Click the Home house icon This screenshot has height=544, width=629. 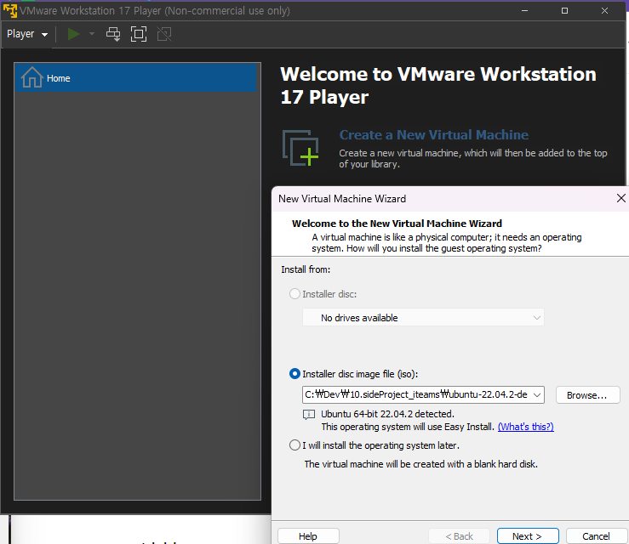[x=32, y=77]
